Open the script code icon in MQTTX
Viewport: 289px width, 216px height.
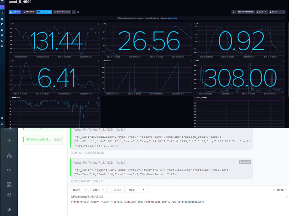[x=9, y=170]
